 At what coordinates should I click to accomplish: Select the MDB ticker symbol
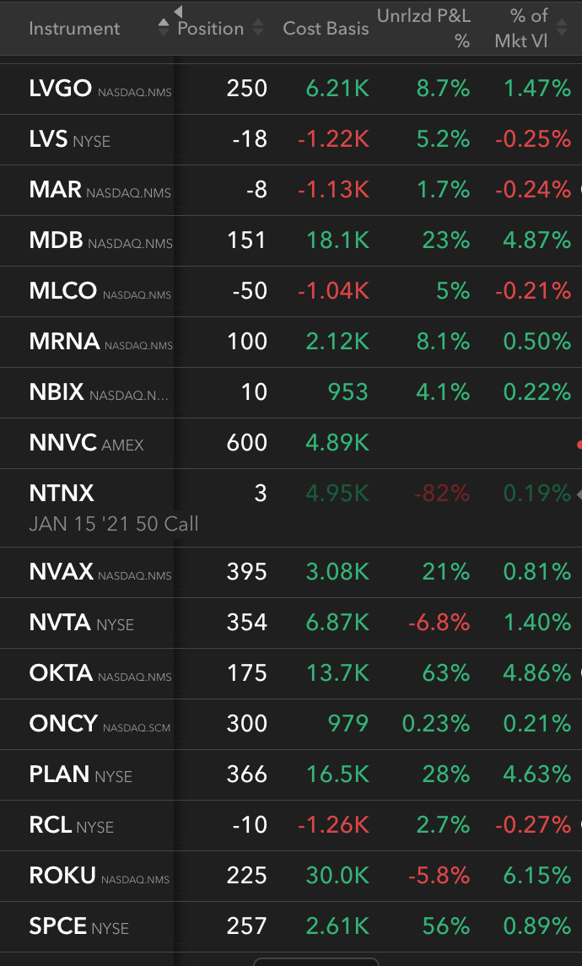point(57,240)
